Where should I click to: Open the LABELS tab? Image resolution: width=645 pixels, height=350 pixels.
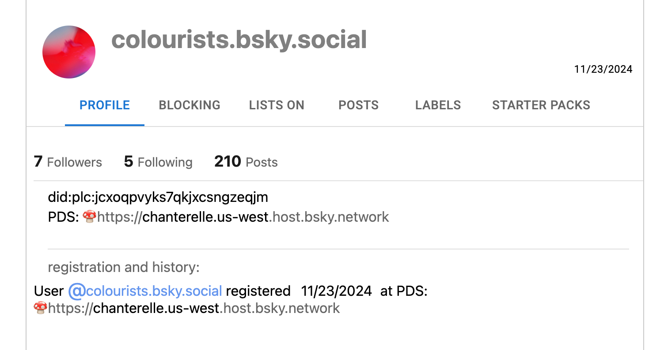[x=438, y=105]
